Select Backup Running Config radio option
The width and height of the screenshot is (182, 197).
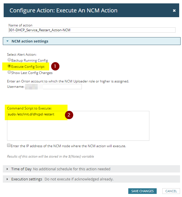pos(9,60)
